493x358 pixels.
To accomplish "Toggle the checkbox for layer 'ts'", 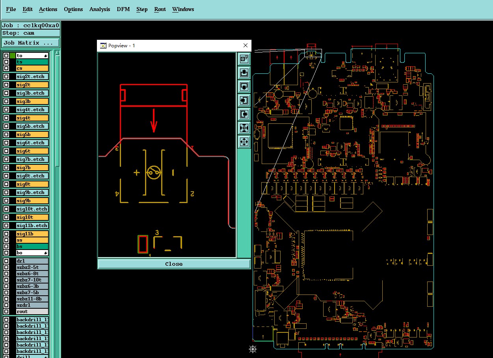I will (6, 62).
